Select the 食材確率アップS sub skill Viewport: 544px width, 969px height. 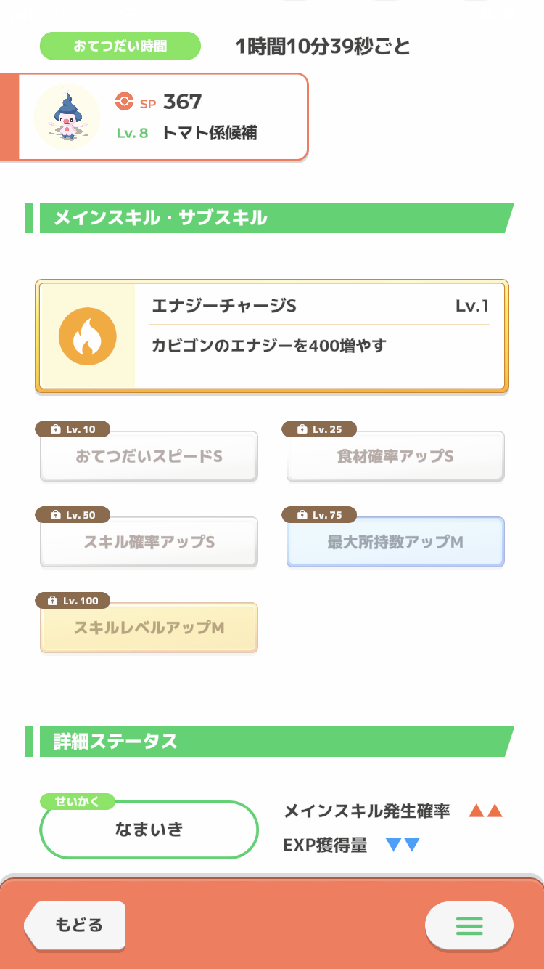(x=395, y=456)
